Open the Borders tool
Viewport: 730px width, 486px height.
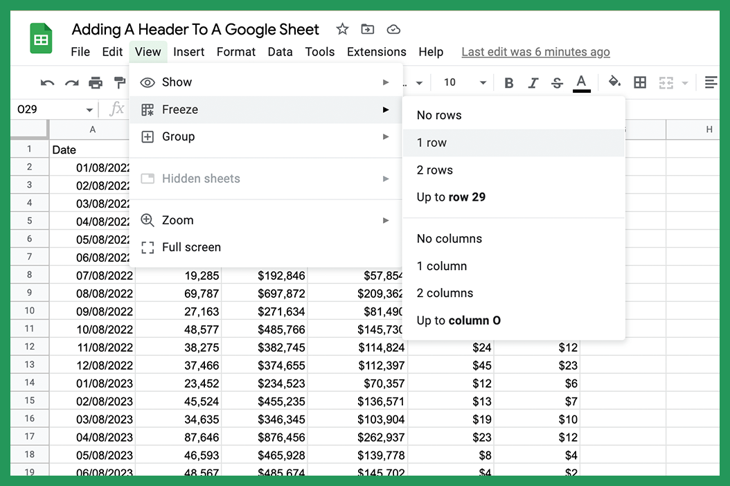(639, 82)
